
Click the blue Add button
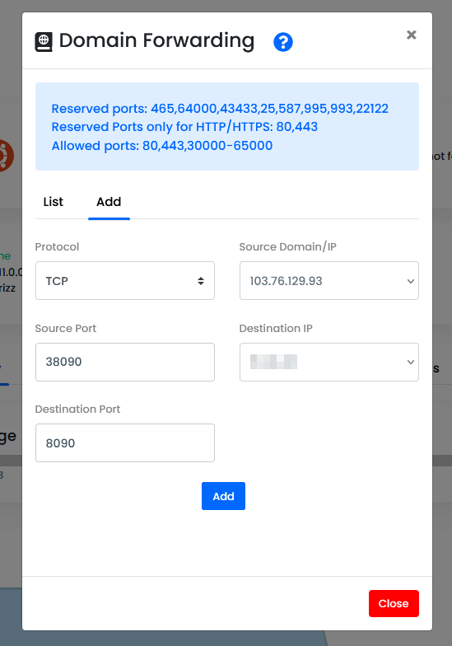[x=224, y=496]
